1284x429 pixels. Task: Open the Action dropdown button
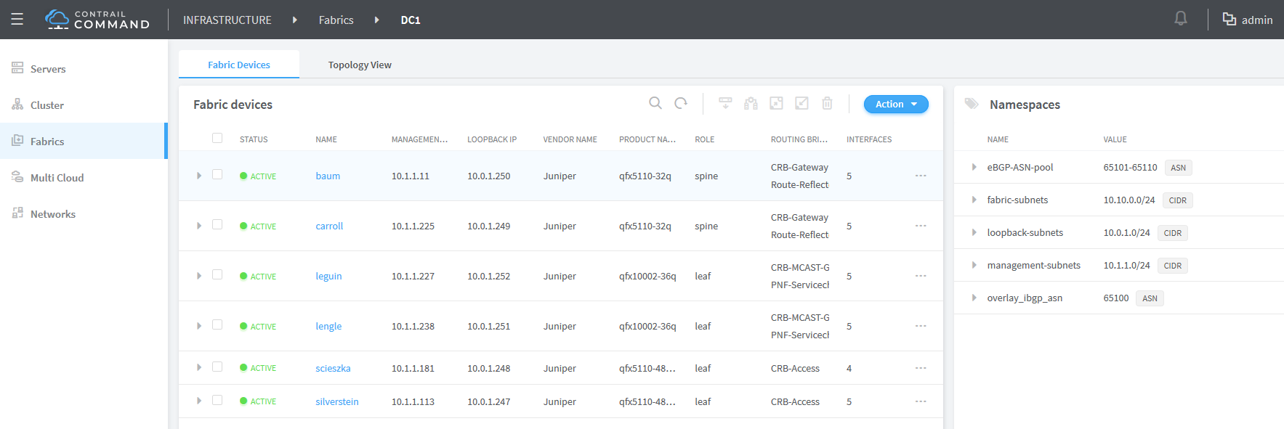tap(896, 104)
